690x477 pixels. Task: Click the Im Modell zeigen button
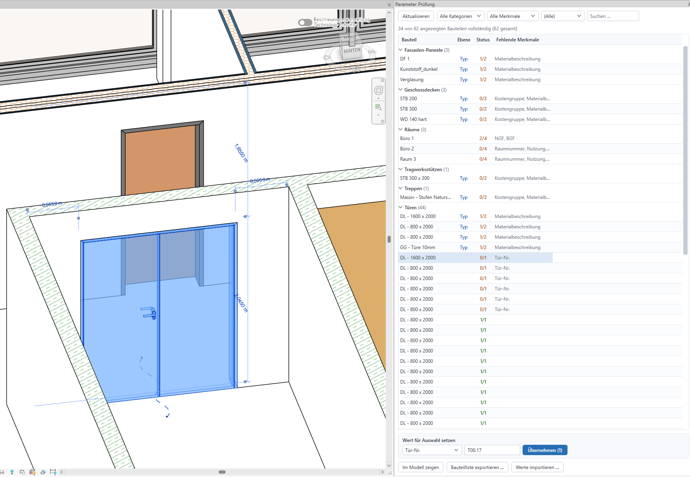point(421,467)
